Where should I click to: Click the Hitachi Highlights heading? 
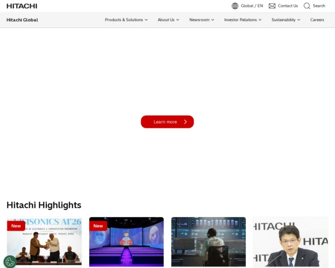click(x=44, y=205)
